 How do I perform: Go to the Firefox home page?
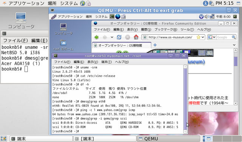(136, 37)
